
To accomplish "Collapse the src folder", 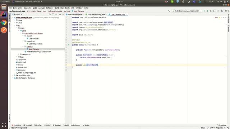I will (14, 25).
